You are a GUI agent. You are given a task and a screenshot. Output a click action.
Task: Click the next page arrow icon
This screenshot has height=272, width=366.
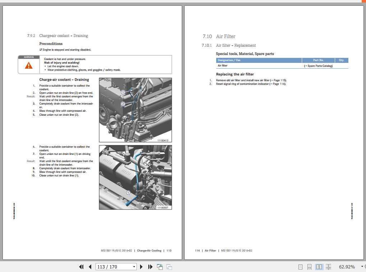point(141,267)
